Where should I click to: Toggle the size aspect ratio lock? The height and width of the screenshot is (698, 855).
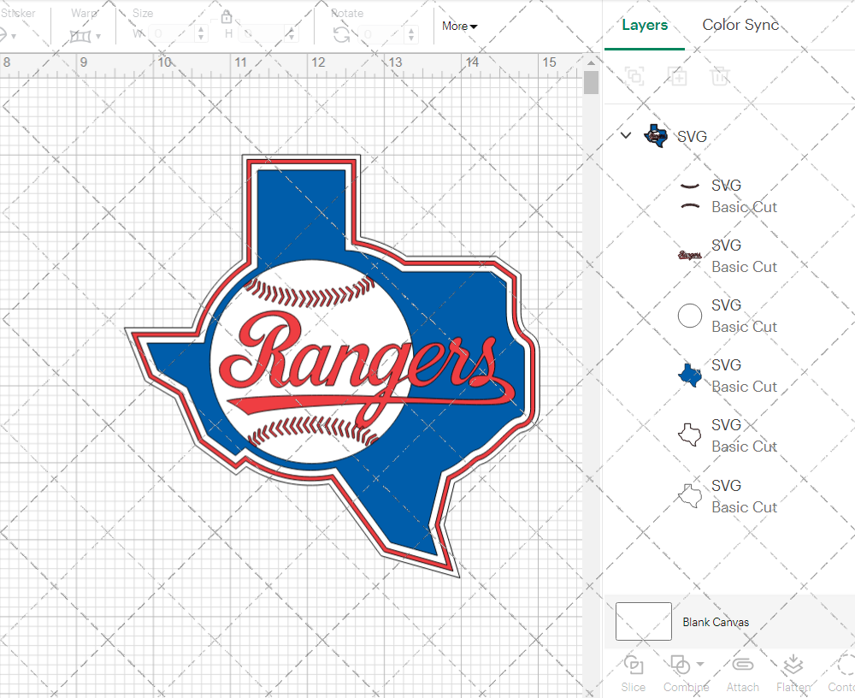227,18
